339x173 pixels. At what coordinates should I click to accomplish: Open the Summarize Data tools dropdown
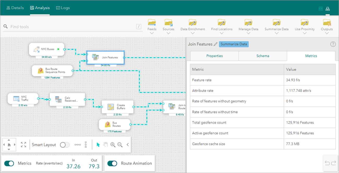pos(276,32)
